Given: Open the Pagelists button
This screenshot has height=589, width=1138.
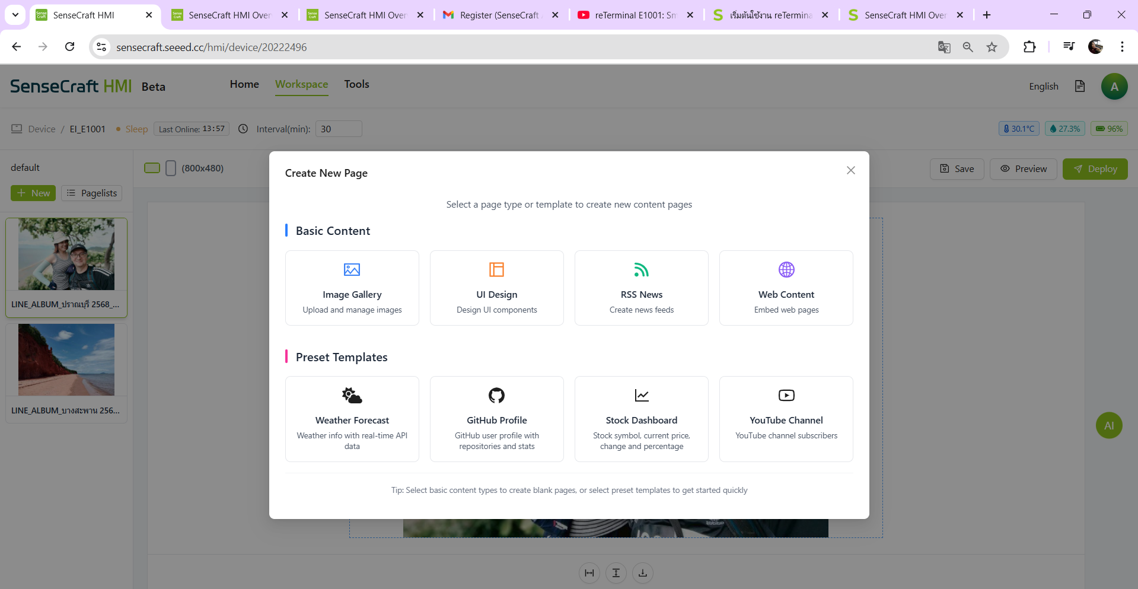Looking at the screenshot, I should coord(92,193).
